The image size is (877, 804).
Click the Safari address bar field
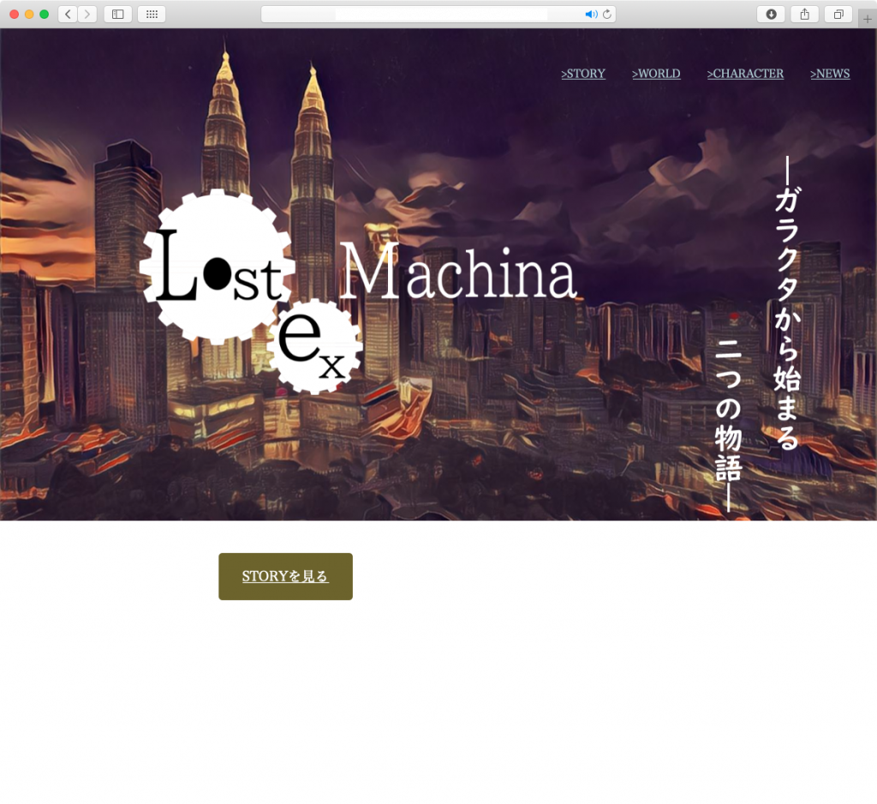tap(438, 14)
